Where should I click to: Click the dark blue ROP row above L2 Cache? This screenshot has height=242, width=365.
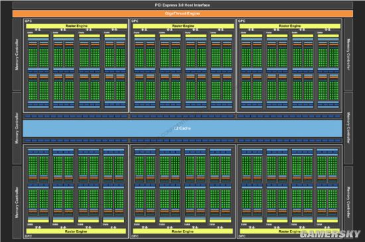183,116
